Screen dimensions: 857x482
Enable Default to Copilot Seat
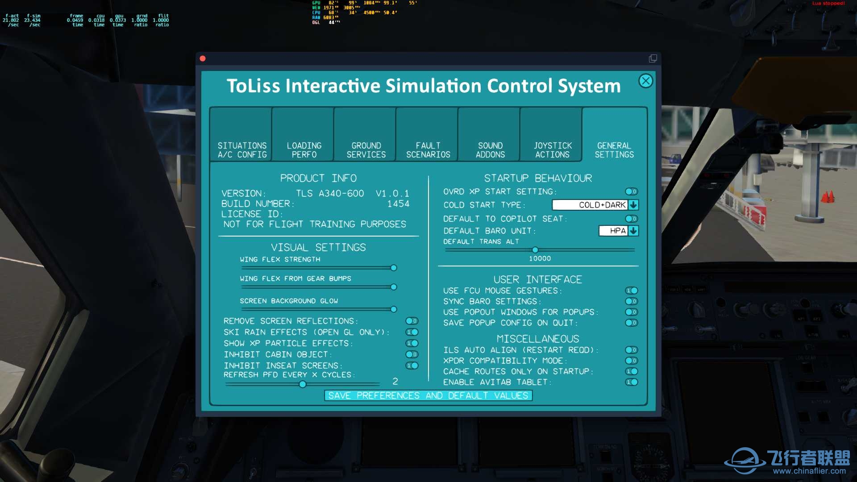point(631,219)
